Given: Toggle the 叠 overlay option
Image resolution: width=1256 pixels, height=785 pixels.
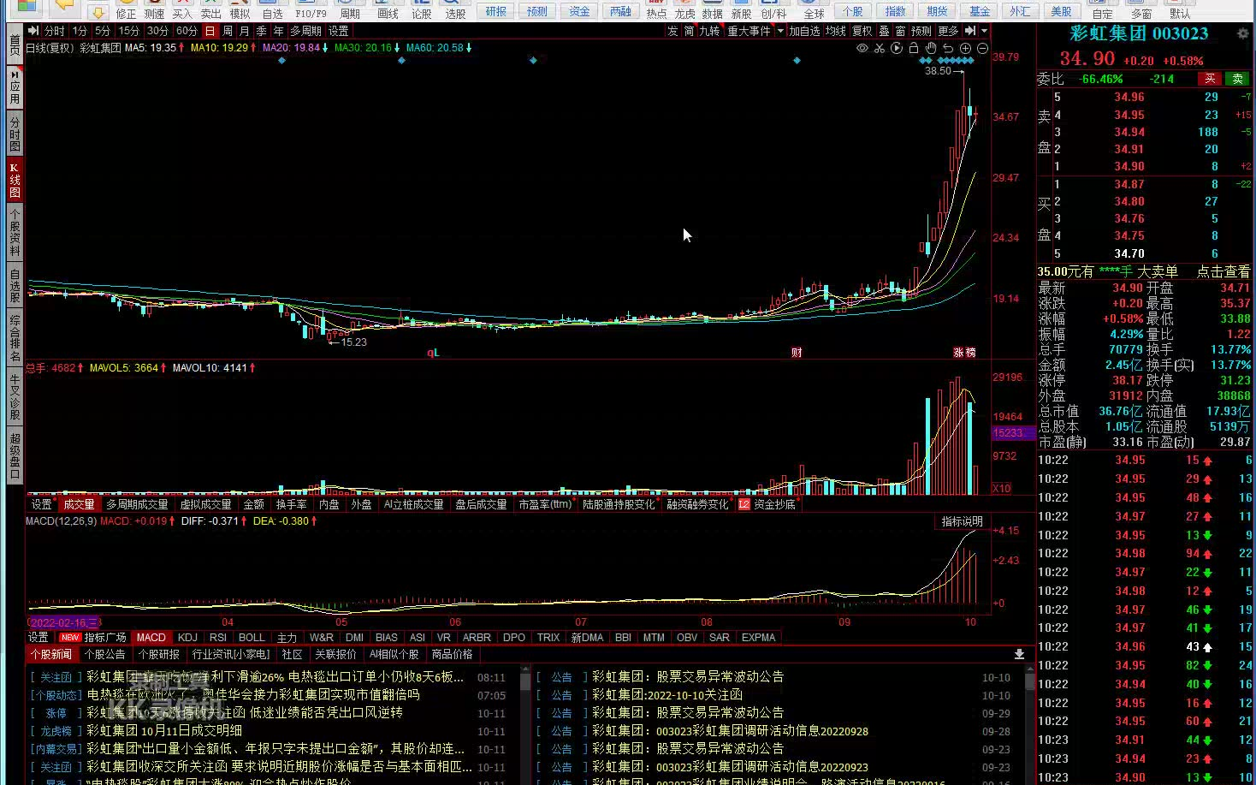Looking at the screenshot, I should click(x=885, y=31).
